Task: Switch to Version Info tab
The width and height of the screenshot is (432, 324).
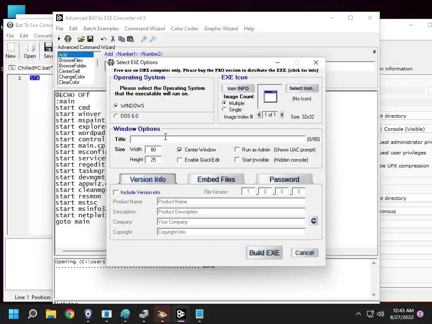Action: point(148,179)
